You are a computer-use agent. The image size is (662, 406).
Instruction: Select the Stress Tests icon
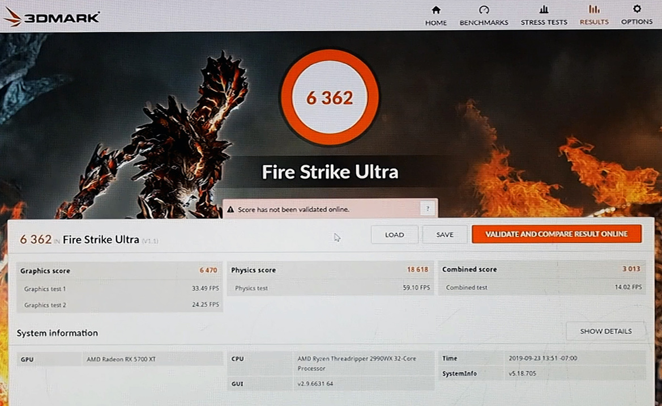coord(543,10)
